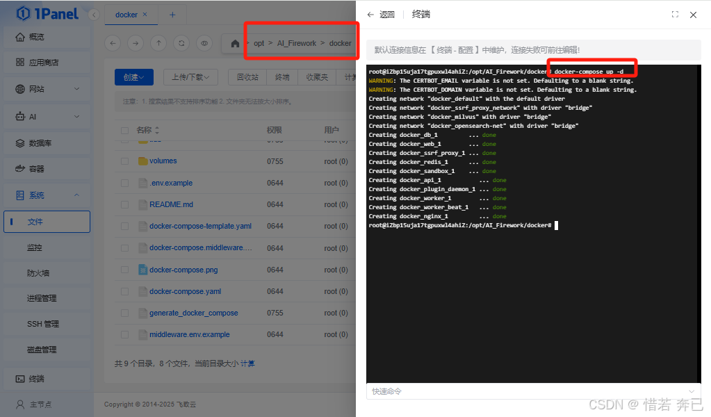The image size is (711, 417).
Task: Open the 快速命令 quick command dropdown
Action: click(534, 391)
